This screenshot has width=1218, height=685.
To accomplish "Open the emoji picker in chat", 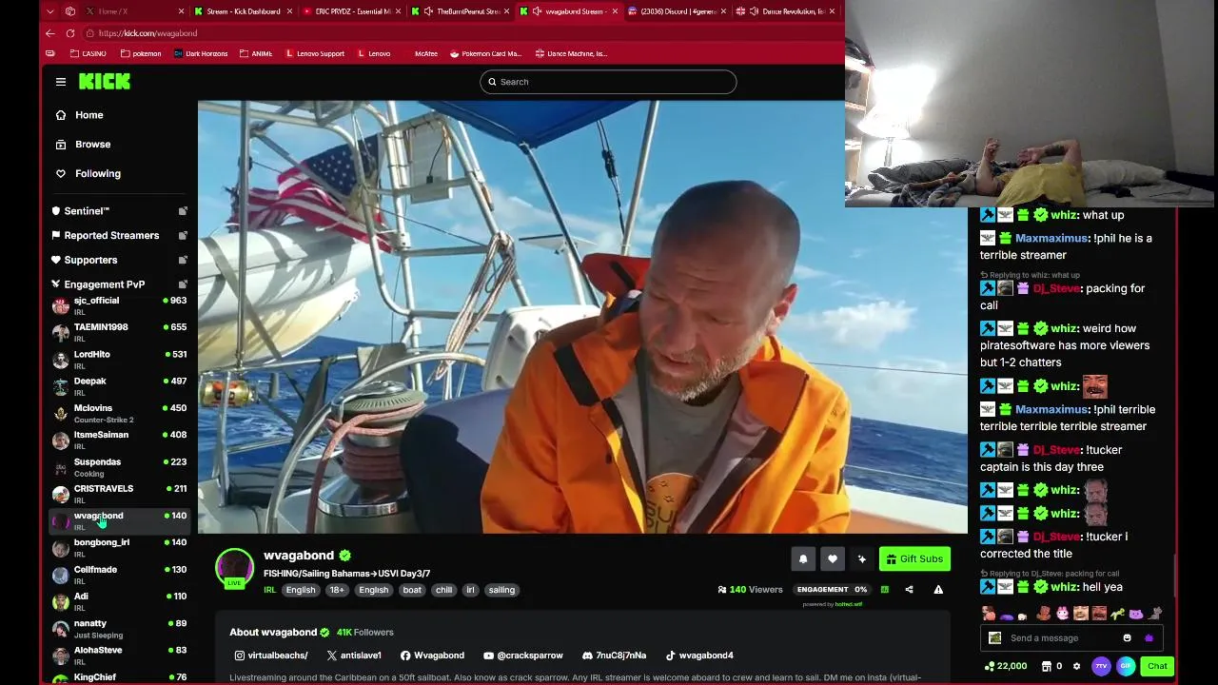I will [x=1127, y=638].
